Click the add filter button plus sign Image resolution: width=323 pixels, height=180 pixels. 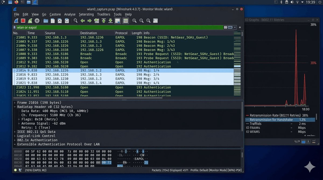(x=240, y=27)
